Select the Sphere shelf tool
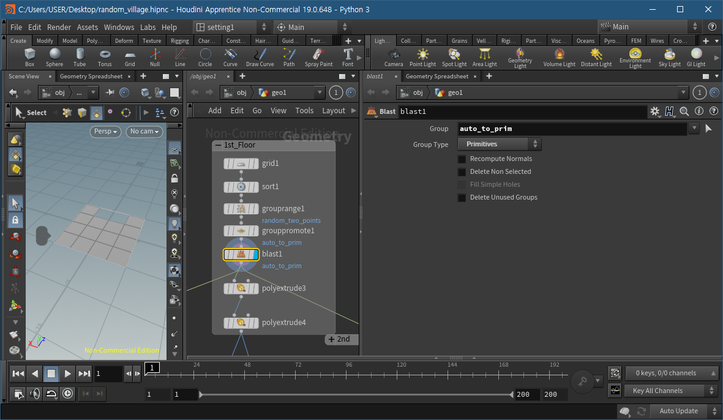This screenshot has width=723, height=420. [54, 56]
